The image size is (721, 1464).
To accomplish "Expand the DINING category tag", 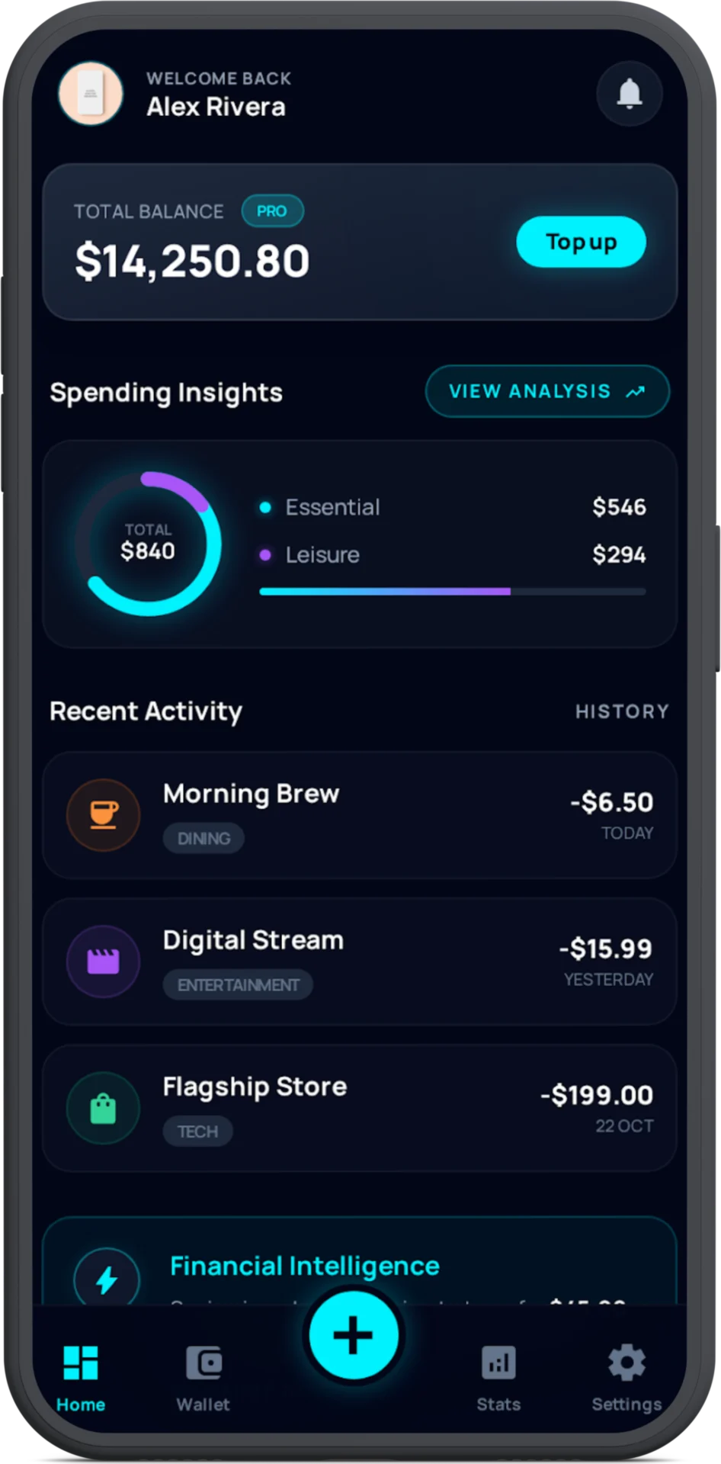I will point(203,839).
